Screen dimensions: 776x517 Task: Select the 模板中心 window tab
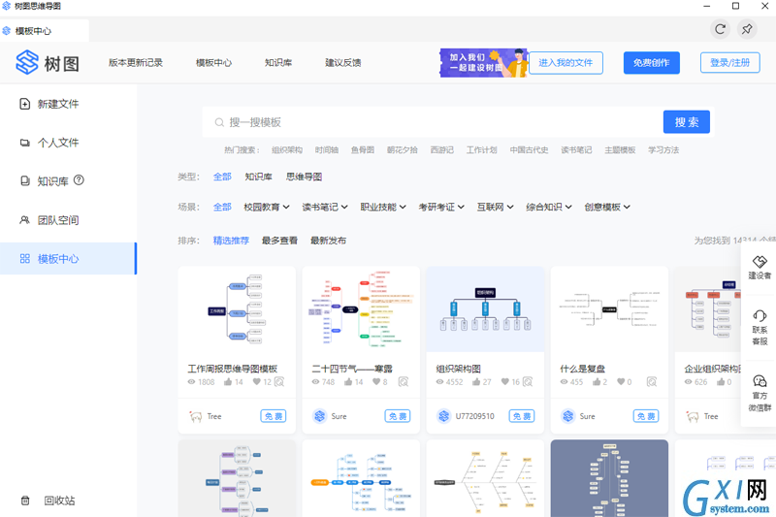44,31
